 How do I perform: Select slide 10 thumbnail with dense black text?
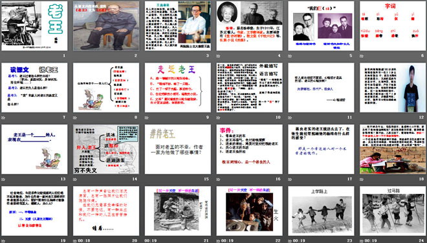click(x=250, y=88)
